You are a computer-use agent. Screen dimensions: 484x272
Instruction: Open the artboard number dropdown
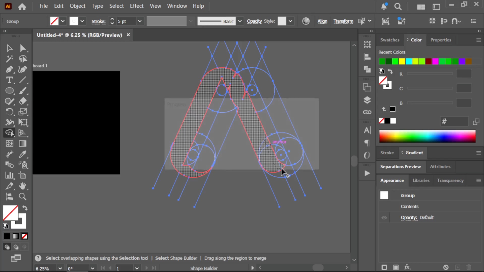[x=137, y=268]
